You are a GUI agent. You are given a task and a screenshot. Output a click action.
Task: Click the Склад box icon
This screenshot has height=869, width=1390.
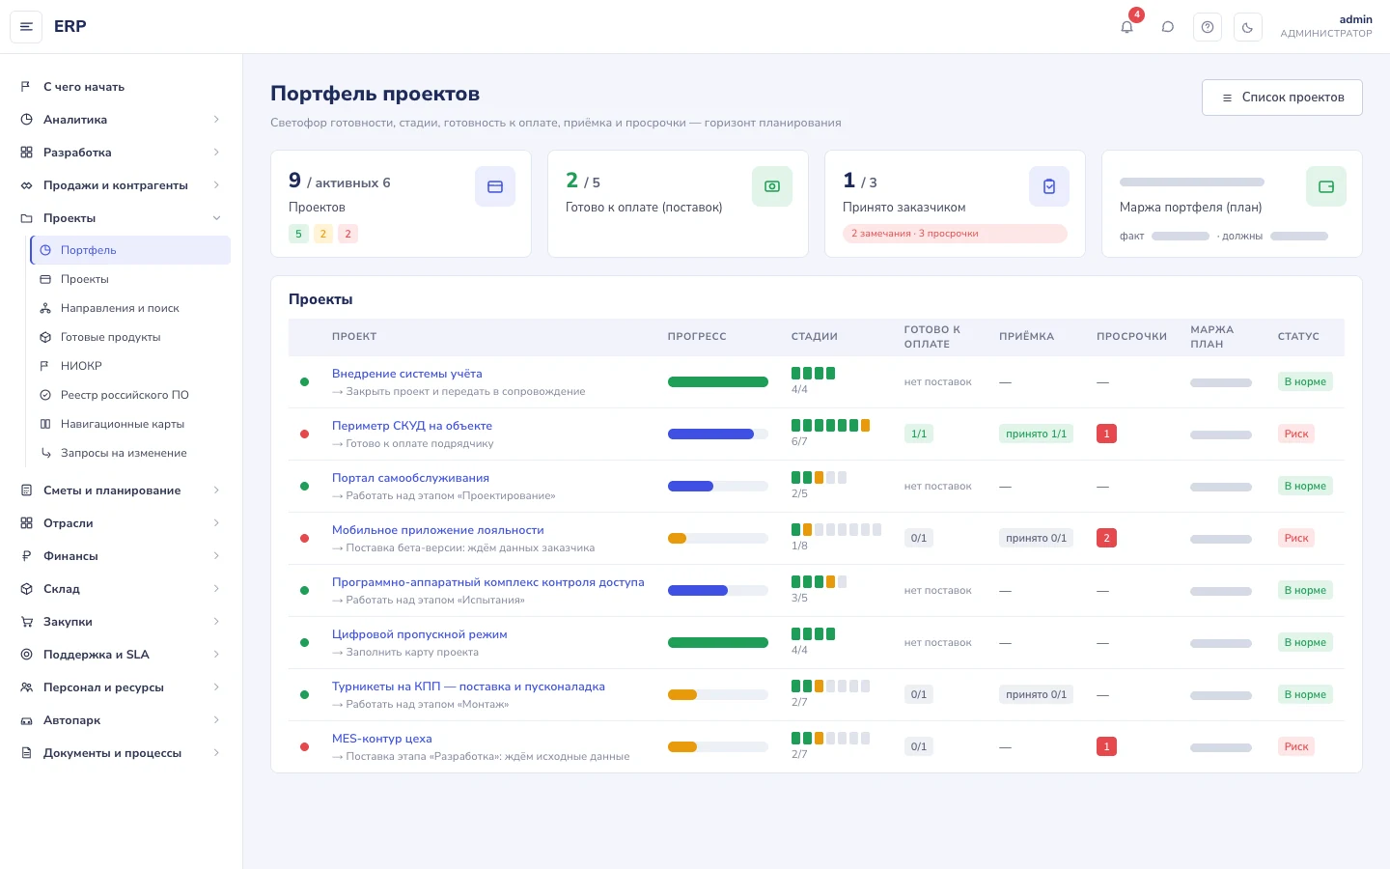[x=27, y=589]
